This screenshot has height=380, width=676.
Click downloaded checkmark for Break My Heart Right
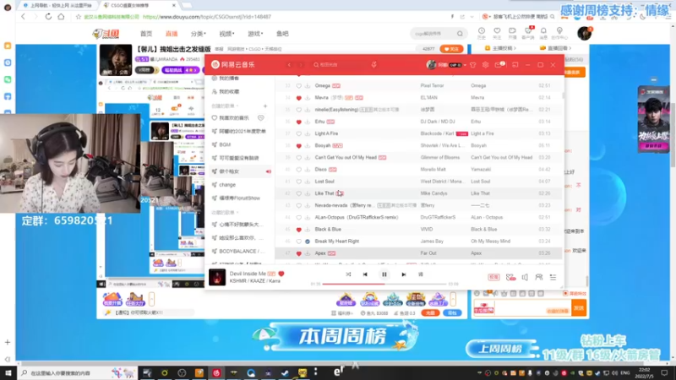[x=308, y=242]
